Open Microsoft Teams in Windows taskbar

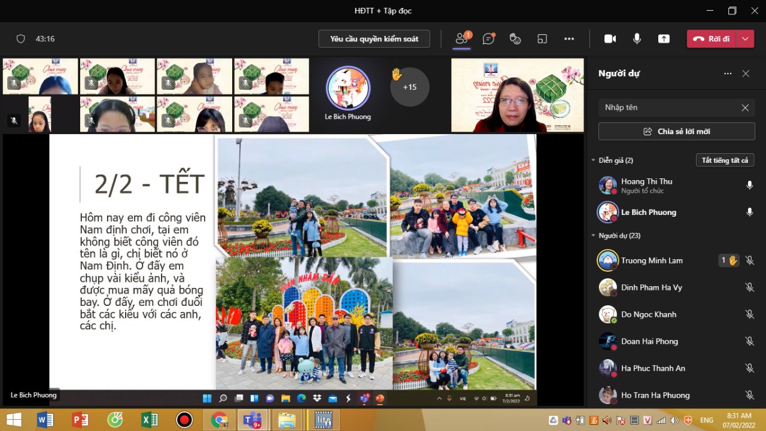[253, 420]
